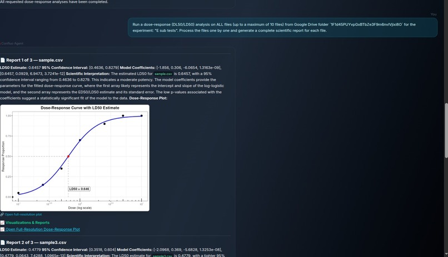Click the document icon beside Report 2 of 3
448x257 pixels.
pyautogui.click(x=3, y=243)
